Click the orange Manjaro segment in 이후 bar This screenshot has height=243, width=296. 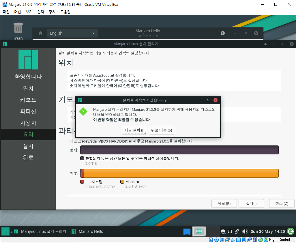(181, 173)
